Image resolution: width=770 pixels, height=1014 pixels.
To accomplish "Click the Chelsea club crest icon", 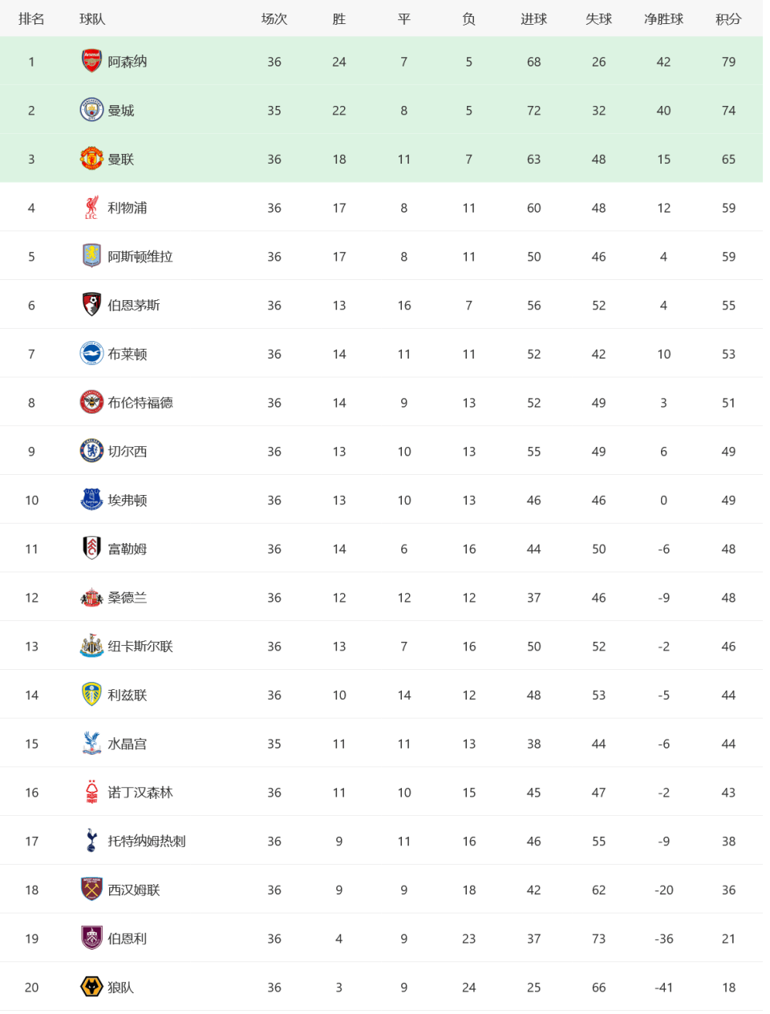I will click(91, 451).
